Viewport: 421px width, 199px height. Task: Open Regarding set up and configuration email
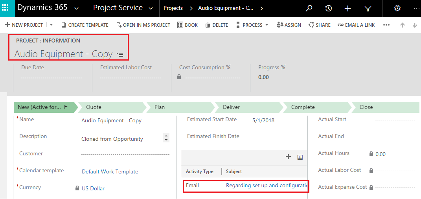[x=267, y=186]
